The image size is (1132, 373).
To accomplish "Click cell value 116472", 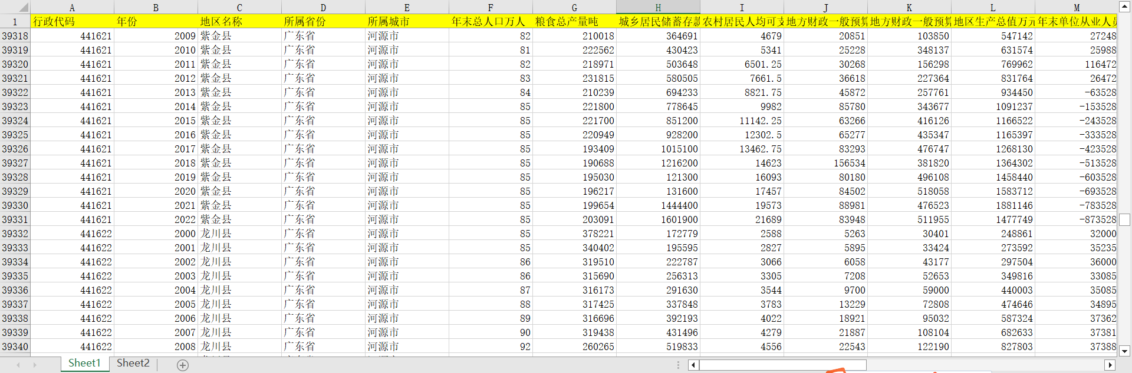I will tap(1076, 64).
